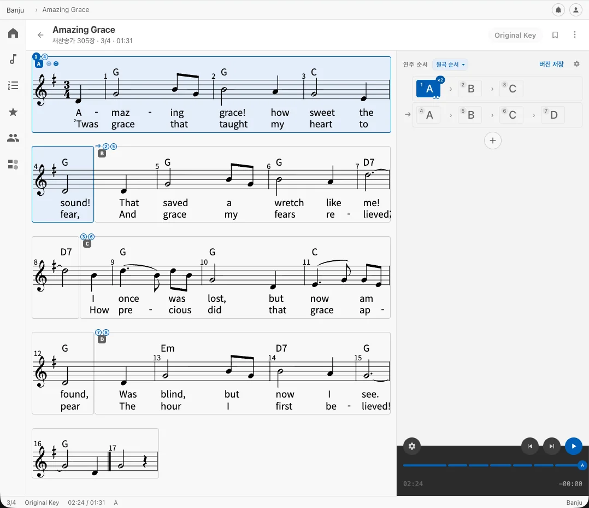This screenshot has width=589, height=508.
Task: Go back with the left arrow
Action: [40, 35]
